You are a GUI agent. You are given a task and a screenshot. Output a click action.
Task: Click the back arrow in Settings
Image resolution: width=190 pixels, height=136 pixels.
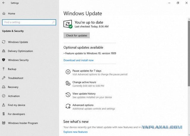click(4, 3)
